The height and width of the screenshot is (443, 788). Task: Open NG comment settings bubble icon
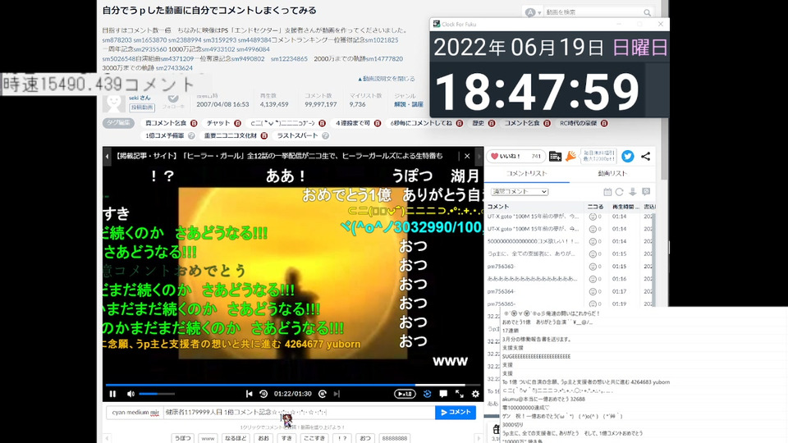point(646,192)
